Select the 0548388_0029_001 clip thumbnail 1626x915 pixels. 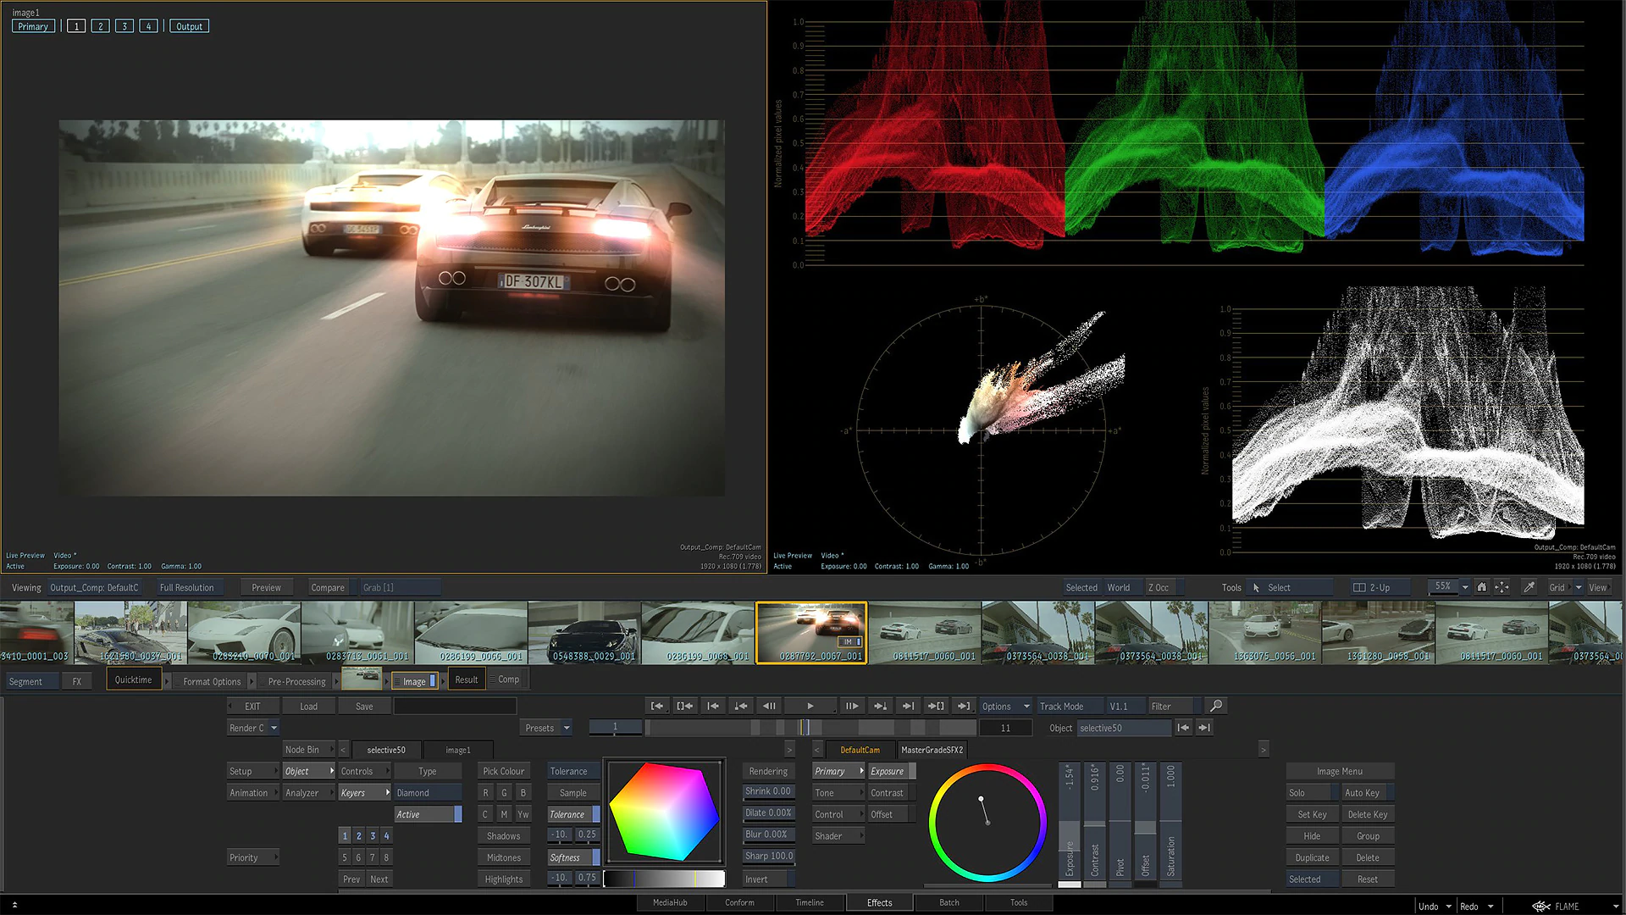coord(584,632)
